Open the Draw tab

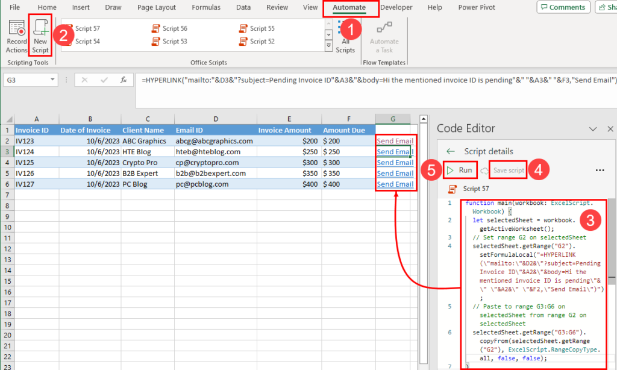tap(113, 7)
